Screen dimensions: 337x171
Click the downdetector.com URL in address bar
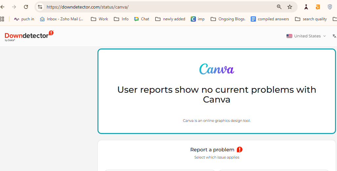tap(88, 7)
